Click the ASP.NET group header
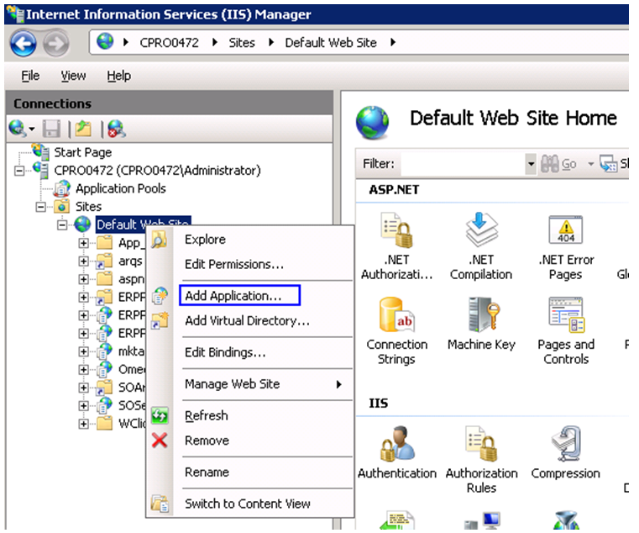Viewport: 639px width, 533px height. [x=394, y=190]
